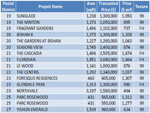Click the 1,108 psf value
Image resolution: width=150 pixels, height=113 pixels.
tap(127, 34)
